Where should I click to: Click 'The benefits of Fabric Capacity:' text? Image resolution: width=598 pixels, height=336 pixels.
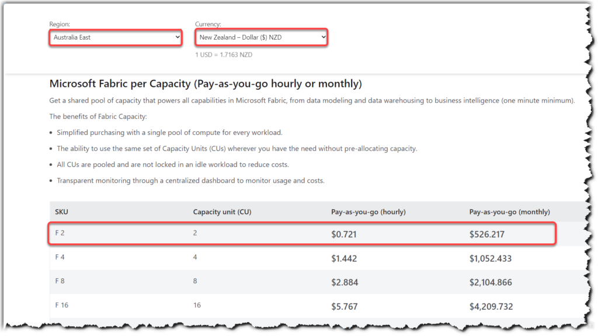[98, 117]
